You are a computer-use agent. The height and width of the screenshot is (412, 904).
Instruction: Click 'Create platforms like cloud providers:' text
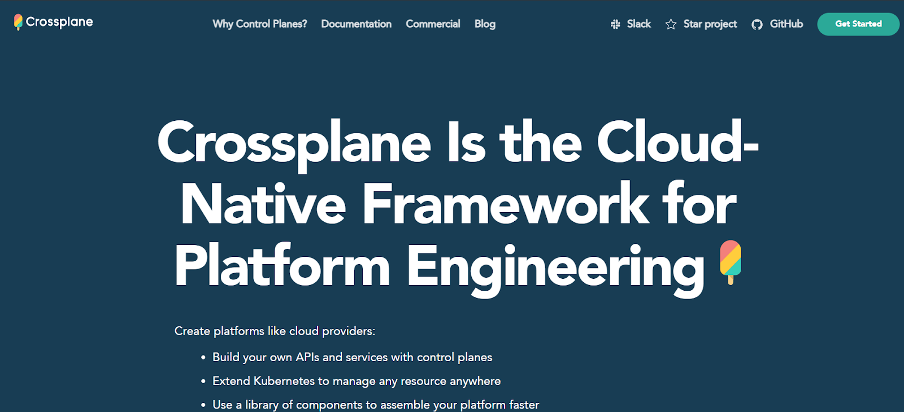tap(275, 331)
